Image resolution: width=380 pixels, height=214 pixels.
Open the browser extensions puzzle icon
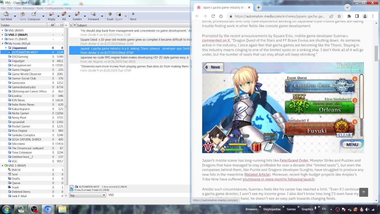tap(349, 16)
